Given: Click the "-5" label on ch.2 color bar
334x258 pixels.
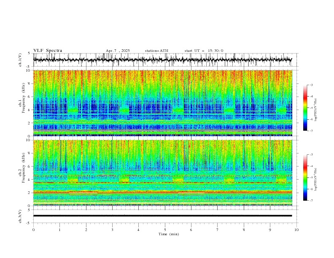Looking at the screenshot, I should coord(311,177).
